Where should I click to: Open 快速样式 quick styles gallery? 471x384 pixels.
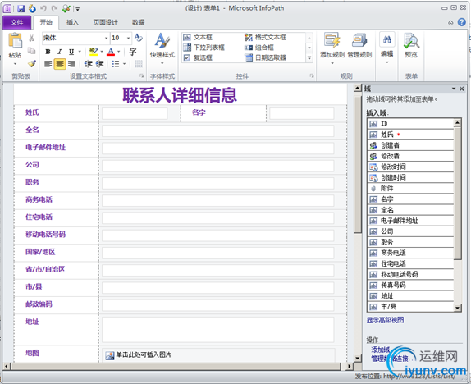tap(162, 48)
